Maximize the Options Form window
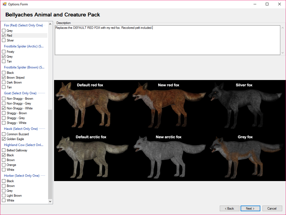Image resolution: width=286 pixels, height=215 pixels. tap(267, 4)
